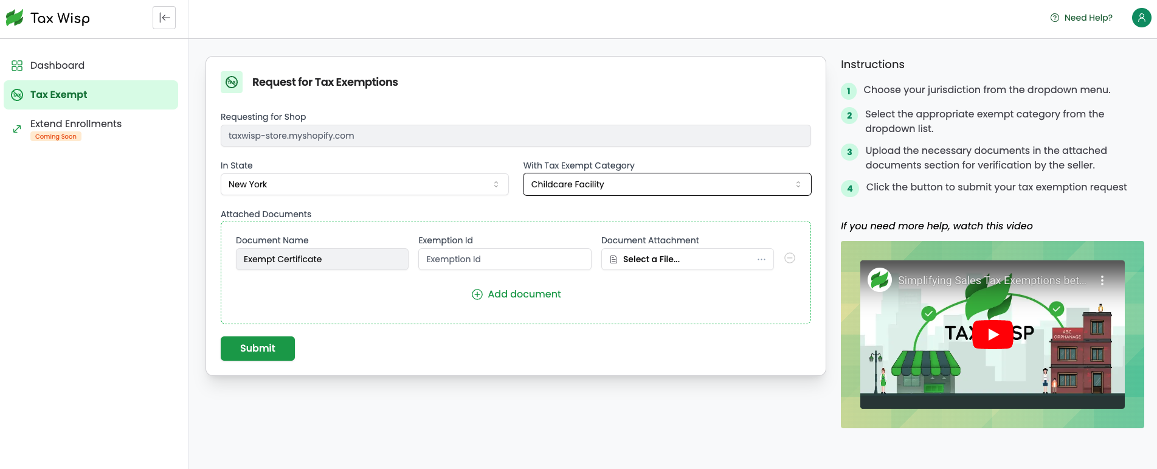Click 'If you need more help, watch this video'
Image resolution: width=1157 pixels, height=469 pixels.
tap(936, 226)
